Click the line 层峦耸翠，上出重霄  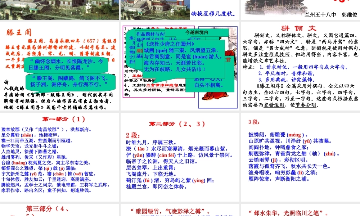coord(151,168)
